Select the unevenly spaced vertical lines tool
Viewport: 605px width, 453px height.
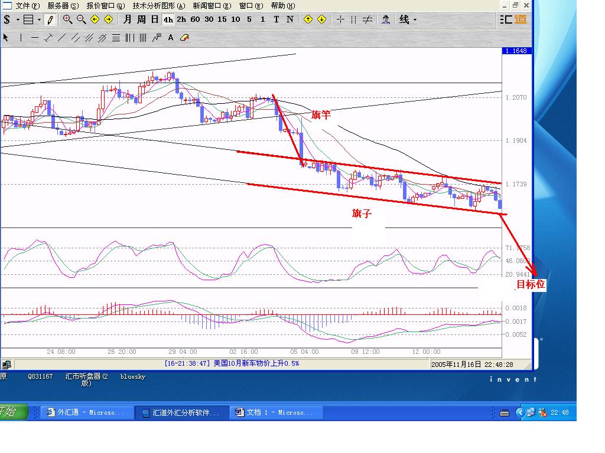click(x=129, y=38)
